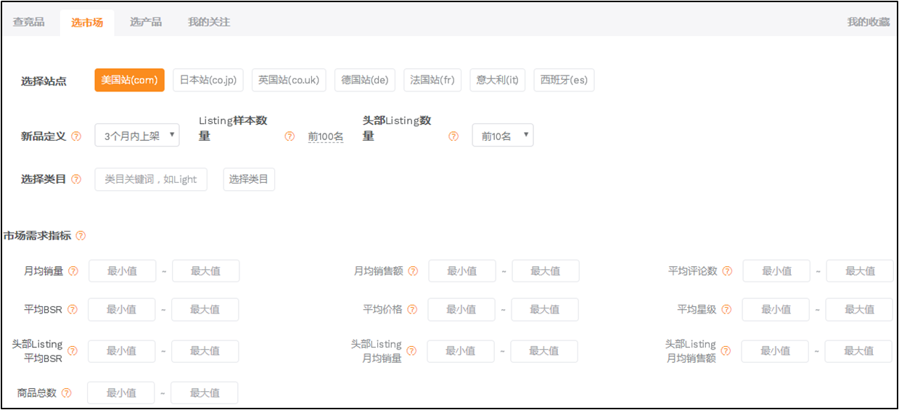
Task: Choose the 西班牙(es) site option
Action: pyautogui.click(x=564, y=81)
